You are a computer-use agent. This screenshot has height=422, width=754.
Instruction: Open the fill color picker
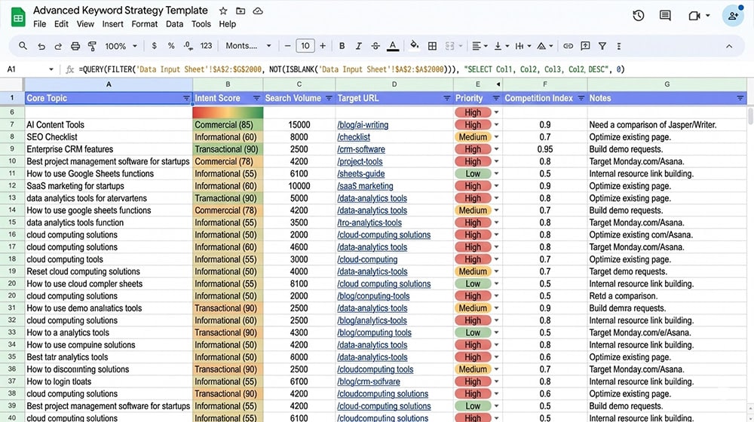point(413,46)
